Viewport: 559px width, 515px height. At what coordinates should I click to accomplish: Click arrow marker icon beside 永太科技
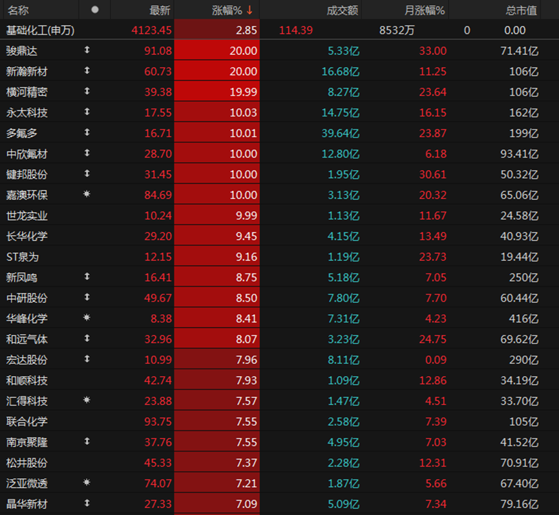pos(87,112)
